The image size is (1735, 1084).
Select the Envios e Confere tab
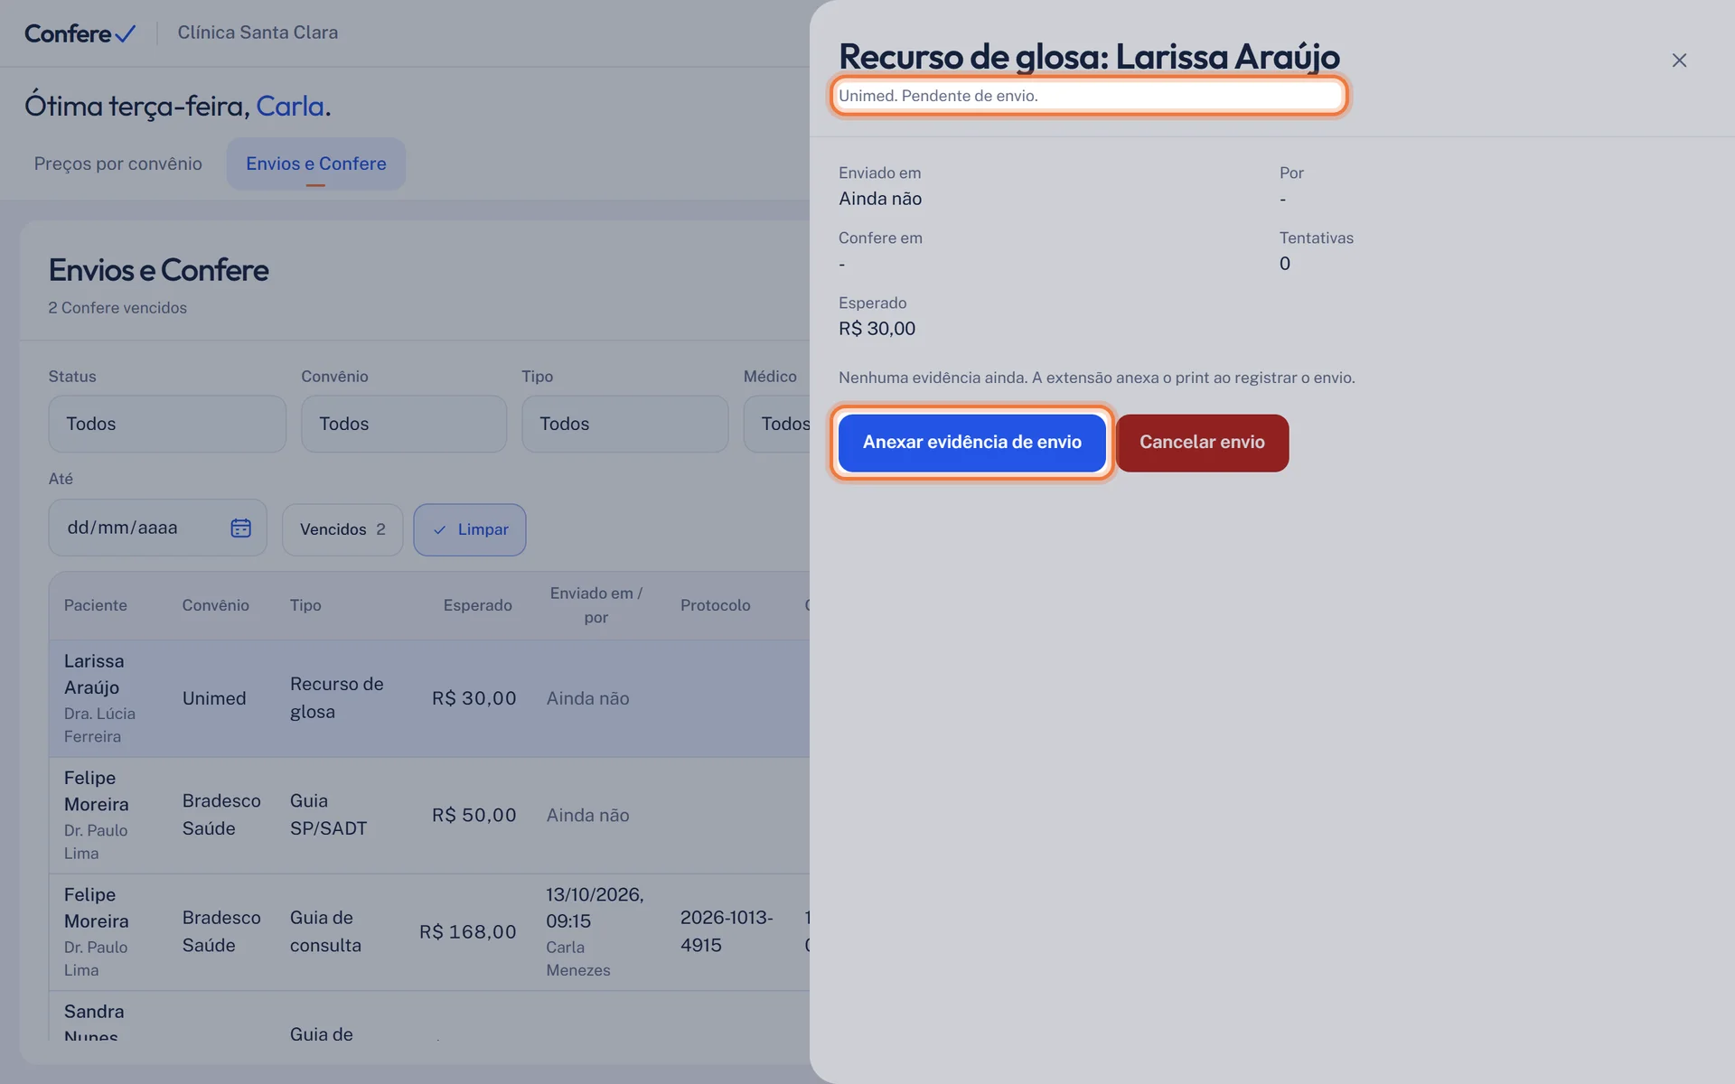click(315, 164)
